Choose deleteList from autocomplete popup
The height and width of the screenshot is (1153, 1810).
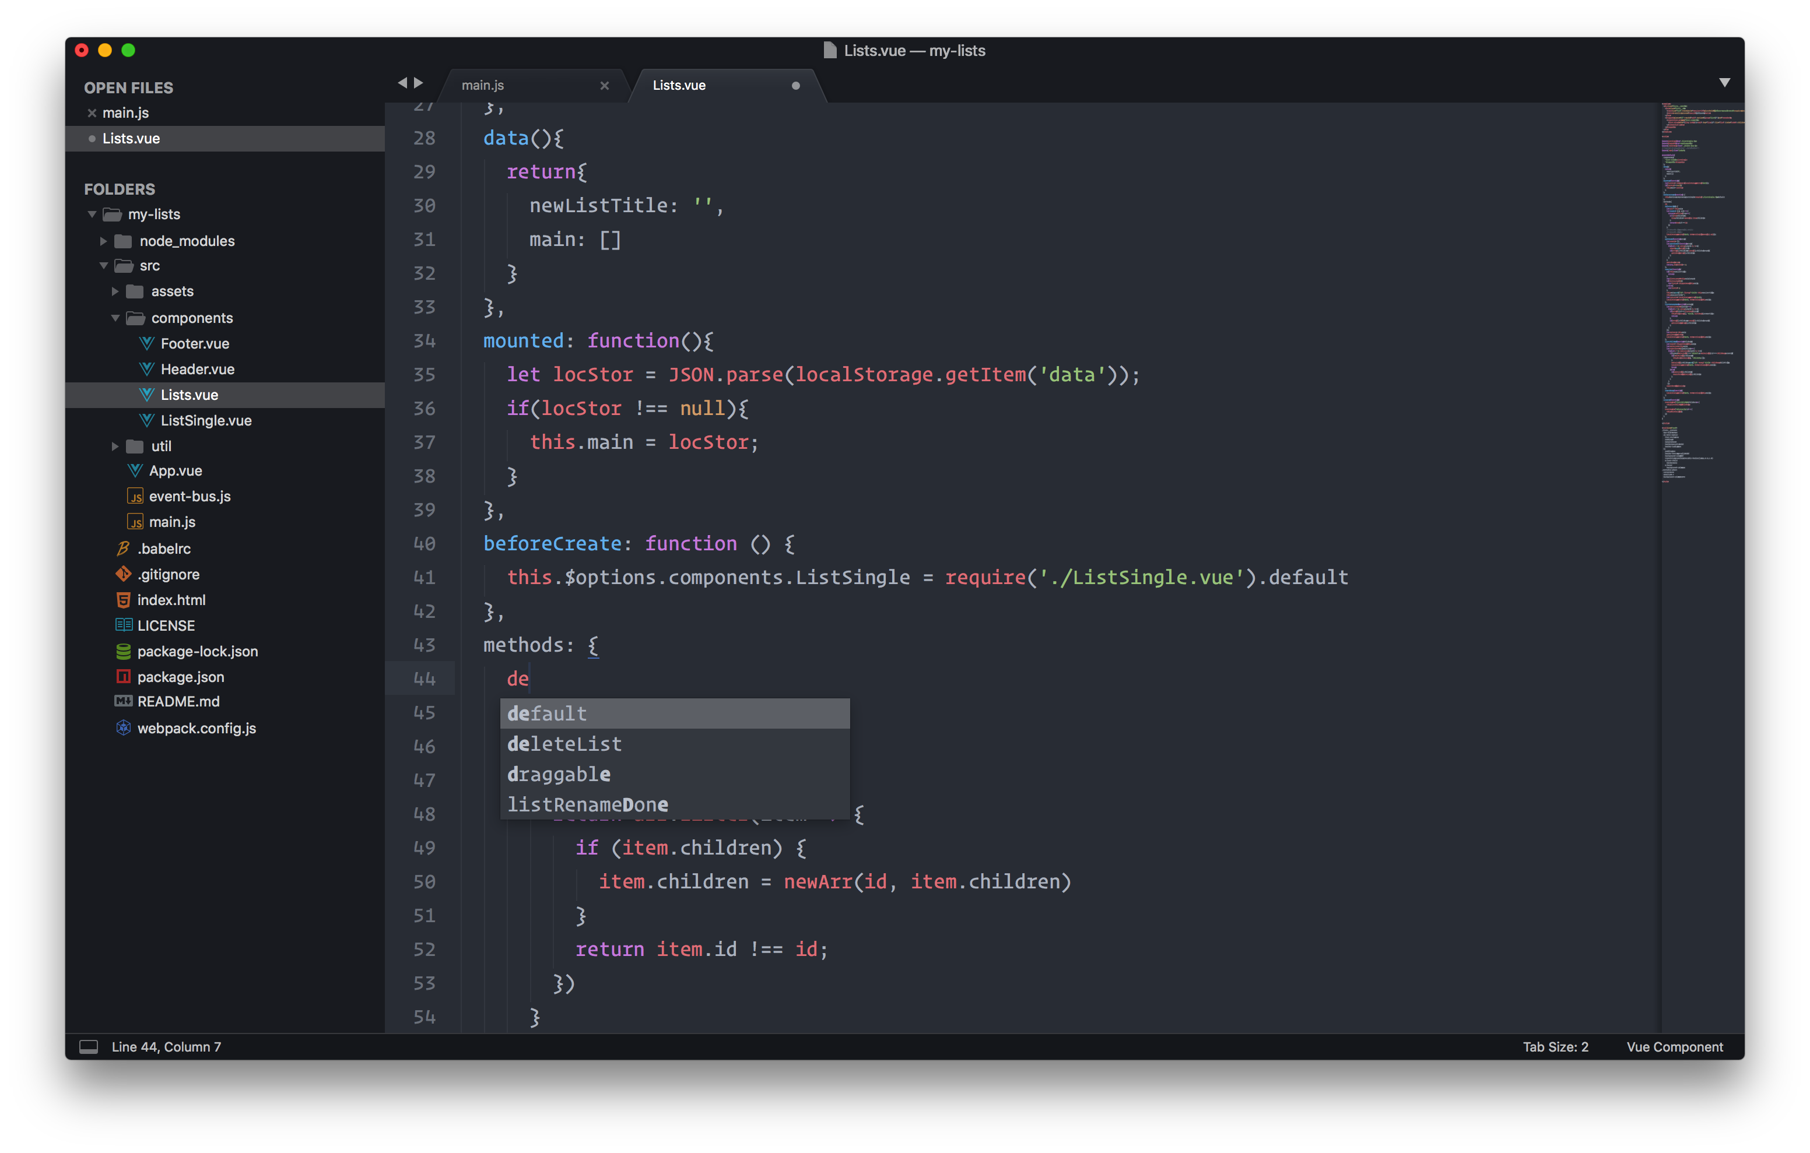click(x=564, y=744)
